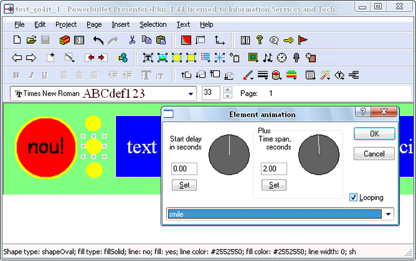Click Set button under Start delay
Screen dimensions: 416x261
pyautogui.click(x=184, y=185)
